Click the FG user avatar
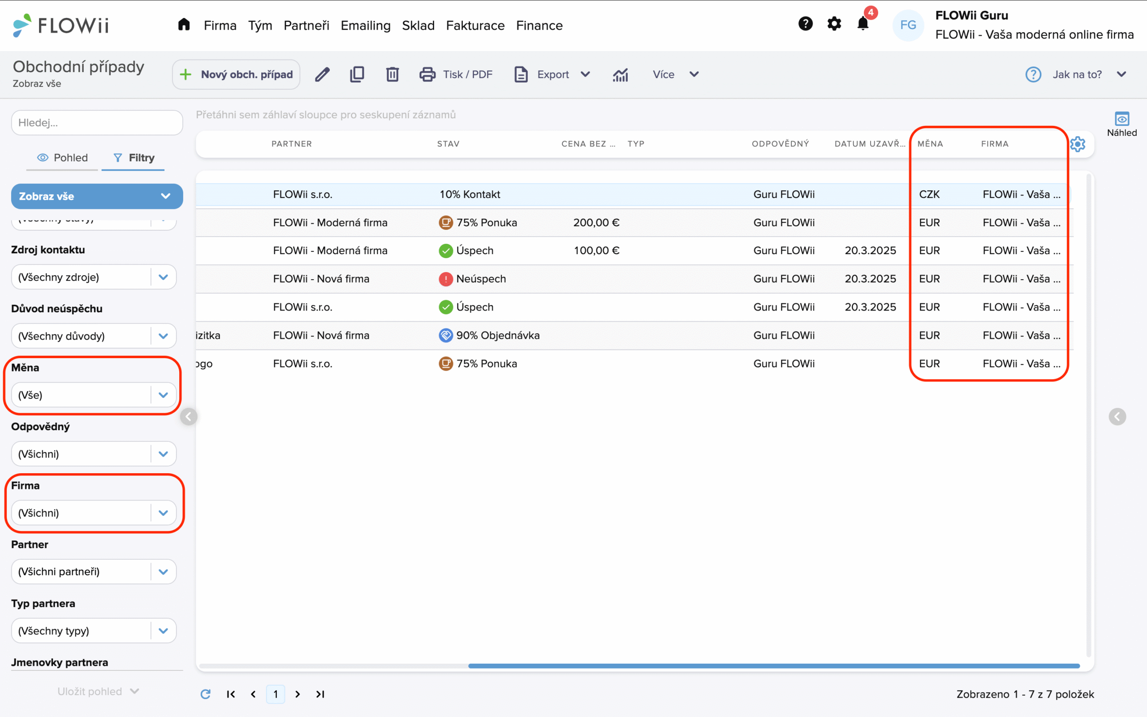Screen dimensions: 1147x717 click(x=908, y=25)
